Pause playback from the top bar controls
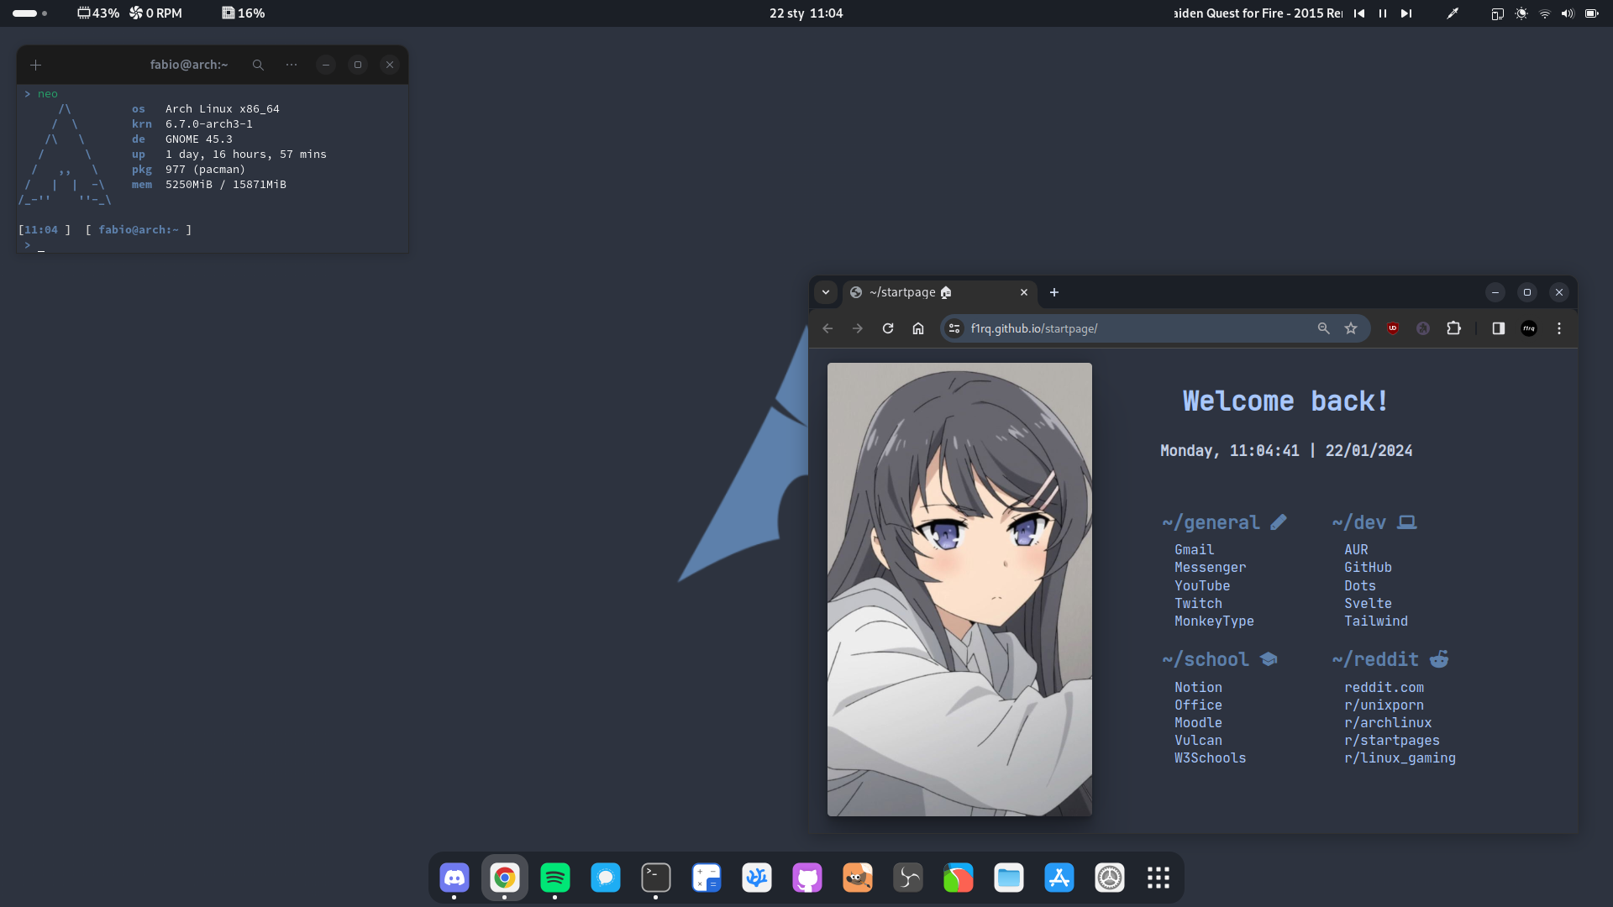The image size is (1613, 907). (1383, 13)
